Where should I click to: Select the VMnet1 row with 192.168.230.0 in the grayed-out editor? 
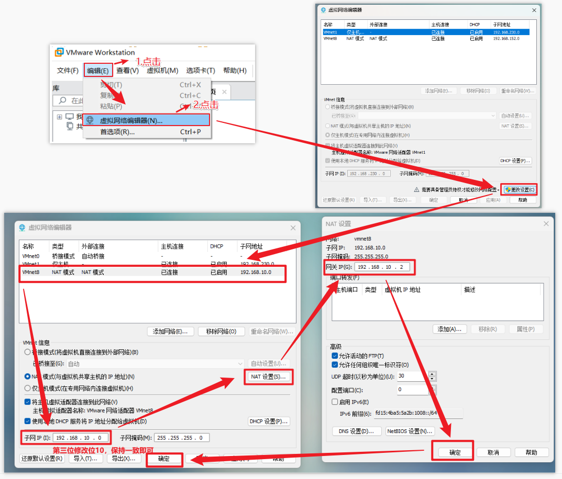[x=425, y=32]
